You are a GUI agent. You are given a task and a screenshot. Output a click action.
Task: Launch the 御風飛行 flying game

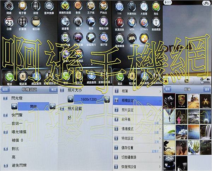pyautogui.click(x=91, y=38)
